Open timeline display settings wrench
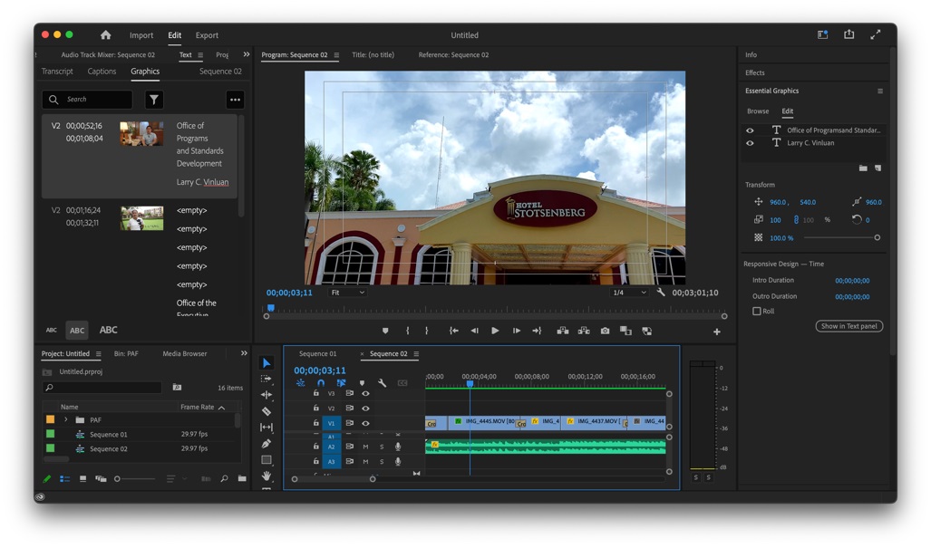This screenshot has height=548, width=931. point(383,383)
